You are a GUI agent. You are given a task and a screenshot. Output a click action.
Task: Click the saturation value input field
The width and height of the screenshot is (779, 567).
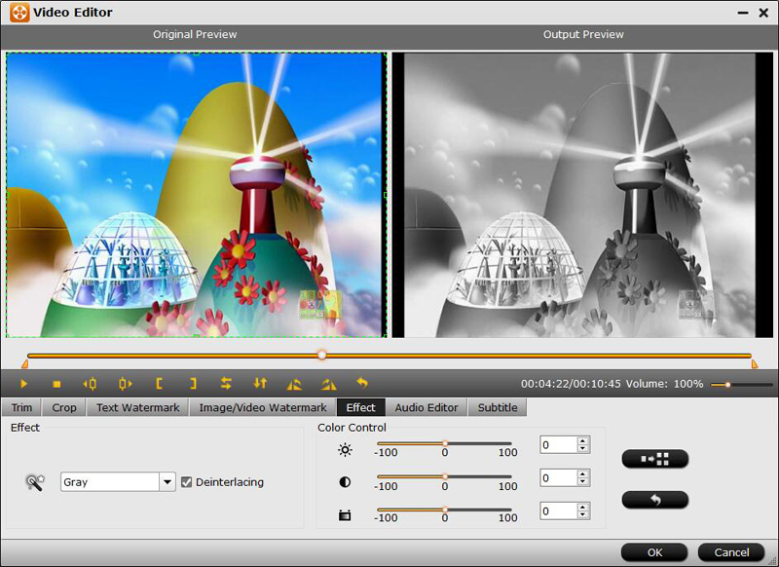tap(558, 511)
